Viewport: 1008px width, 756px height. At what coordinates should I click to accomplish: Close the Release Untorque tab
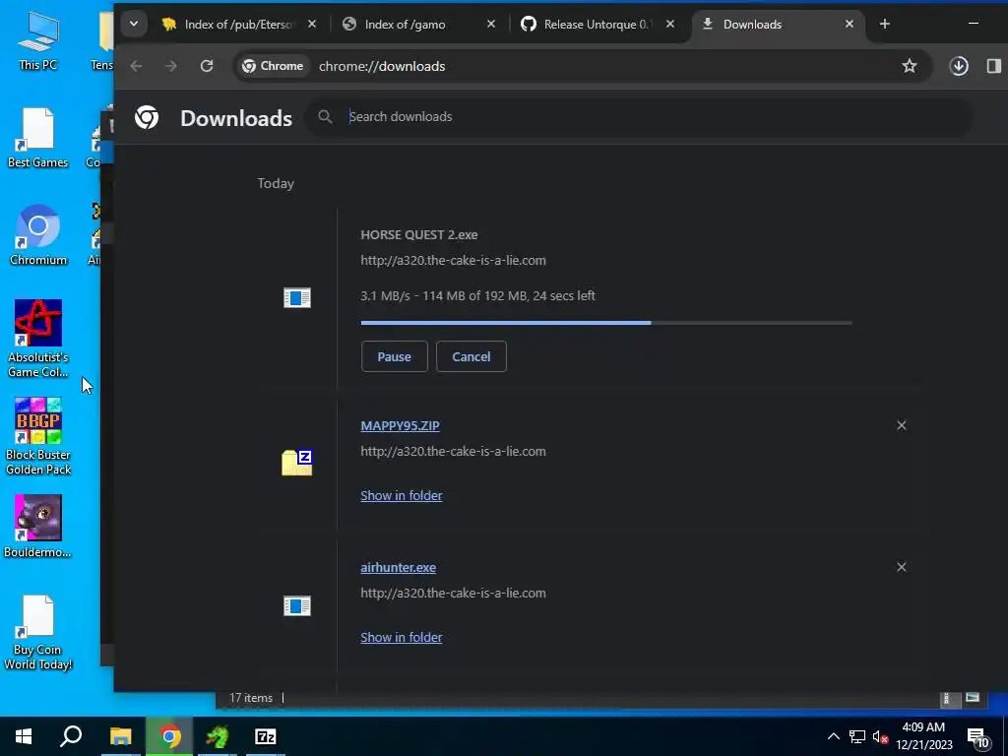pos(670,25)
